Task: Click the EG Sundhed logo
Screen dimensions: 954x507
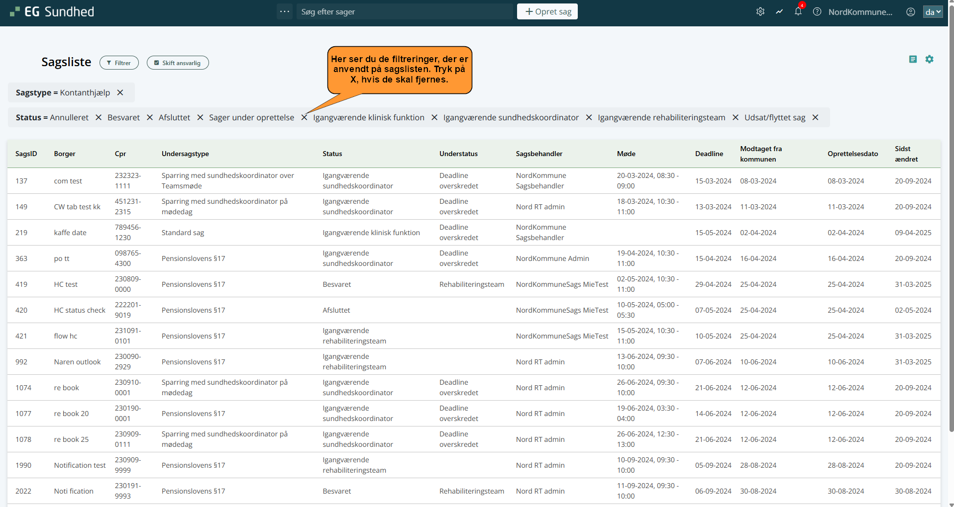Action: [x=52, y=11]
